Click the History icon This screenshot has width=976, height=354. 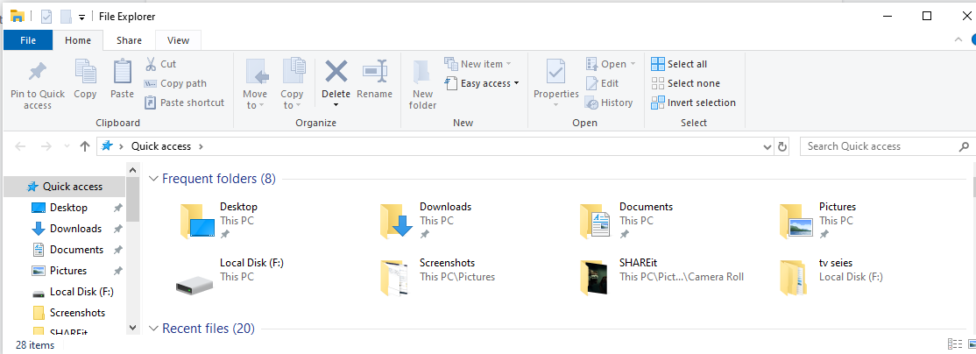pyautogui.click(x=592, y=103)
